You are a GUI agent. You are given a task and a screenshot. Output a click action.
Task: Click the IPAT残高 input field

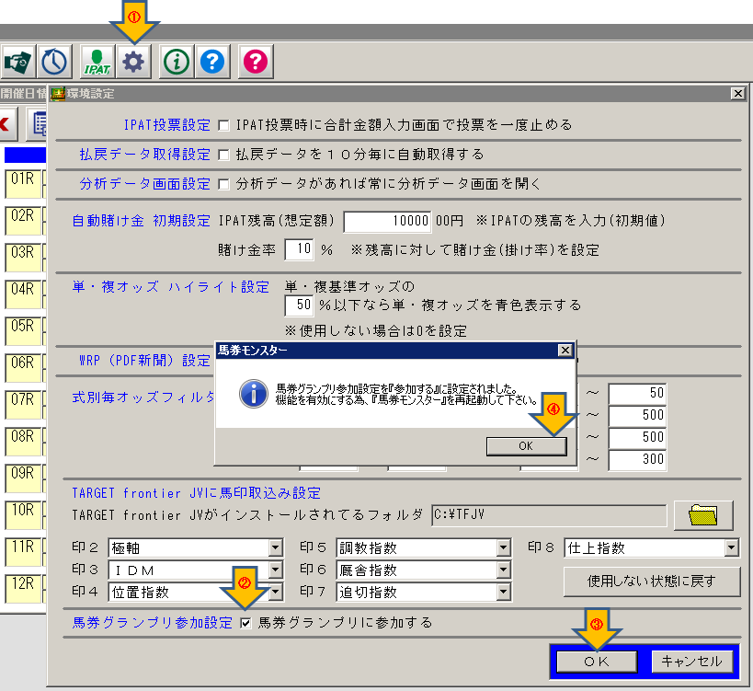387,221
